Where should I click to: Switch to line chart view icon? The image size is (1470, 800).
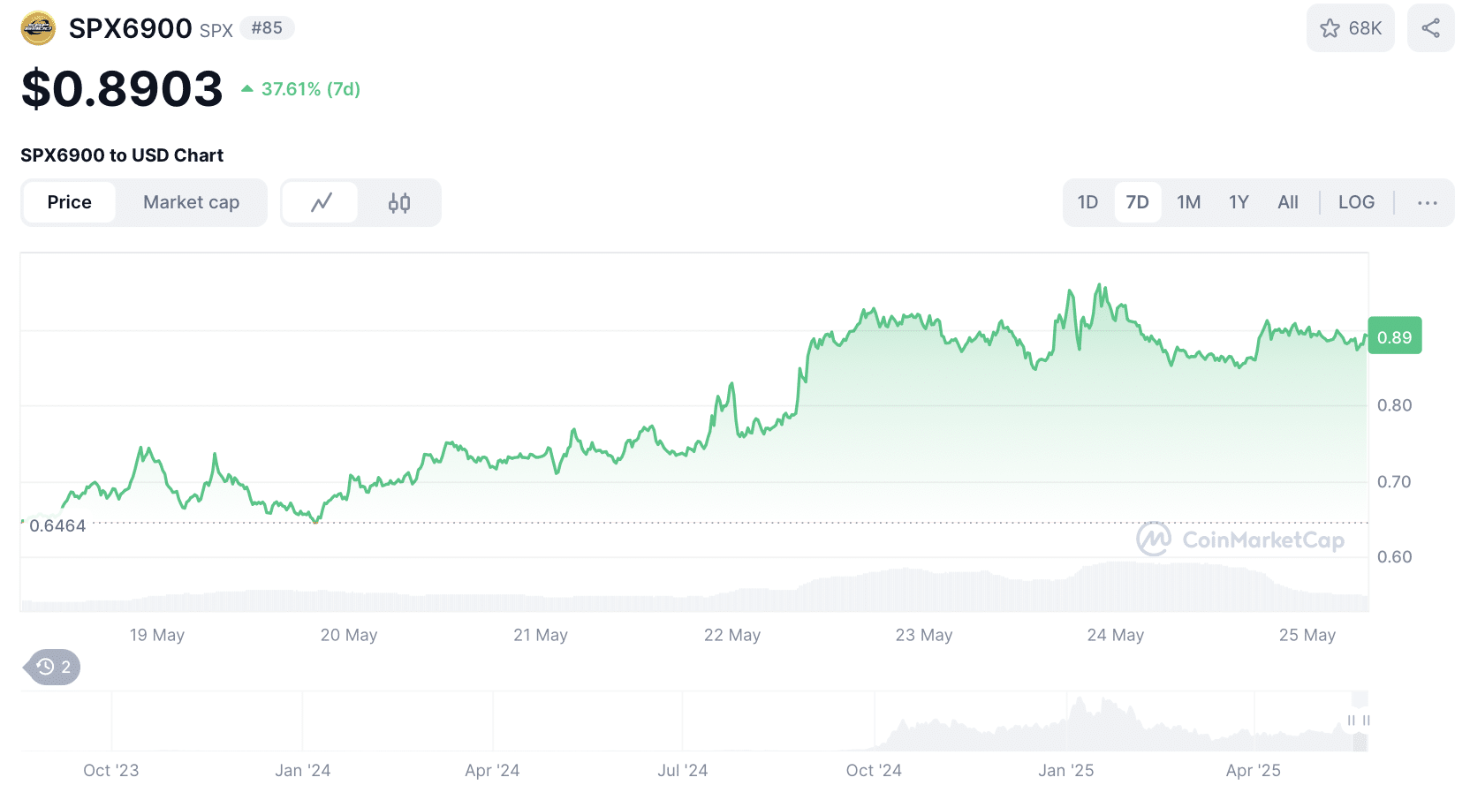(x=321, y=203)
